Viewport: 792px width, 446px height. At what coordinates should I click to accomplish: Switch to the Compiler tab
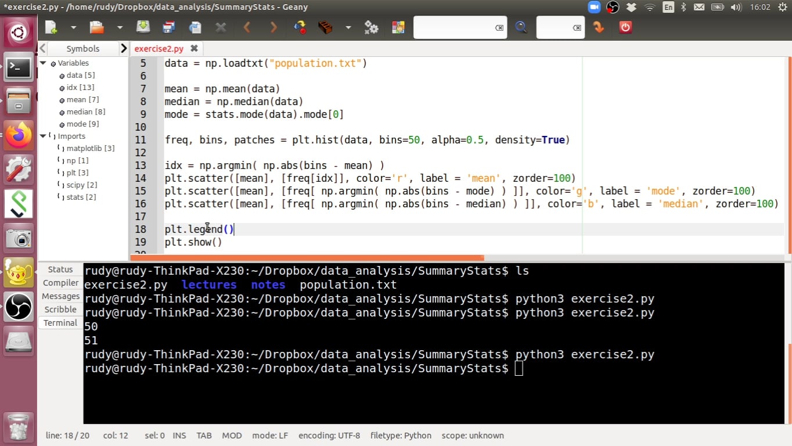point(60,283)
